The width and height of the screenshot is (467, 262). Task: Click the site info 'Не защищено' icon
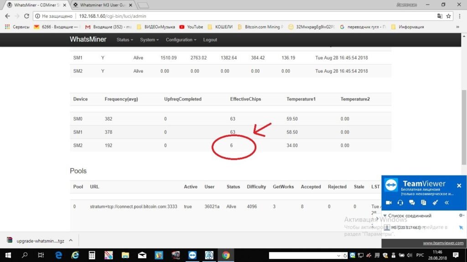click(x=37, y=16)
